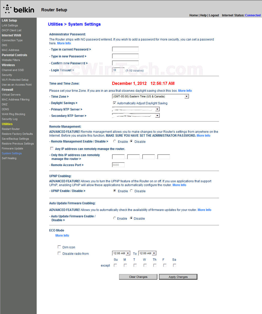This screenshot has height=314, width=262.
Task: Select Restore Factory Defaults
Action: click(17, 134)
